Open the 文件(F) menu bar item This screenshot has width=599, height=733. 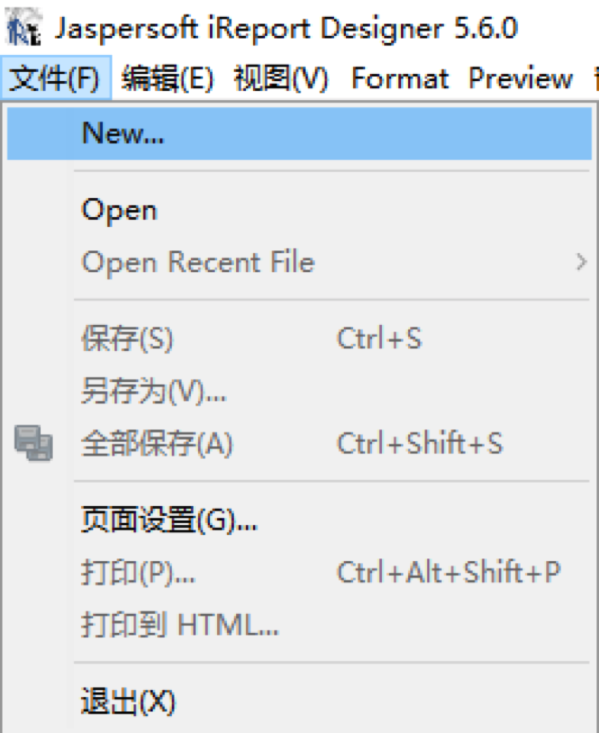(x=56, y=78)
